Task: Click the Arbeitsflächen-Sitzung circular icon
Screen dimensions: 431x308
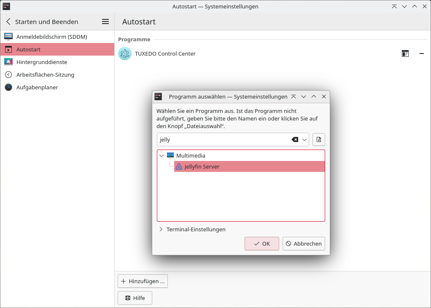Action: (x=8, y=75)
